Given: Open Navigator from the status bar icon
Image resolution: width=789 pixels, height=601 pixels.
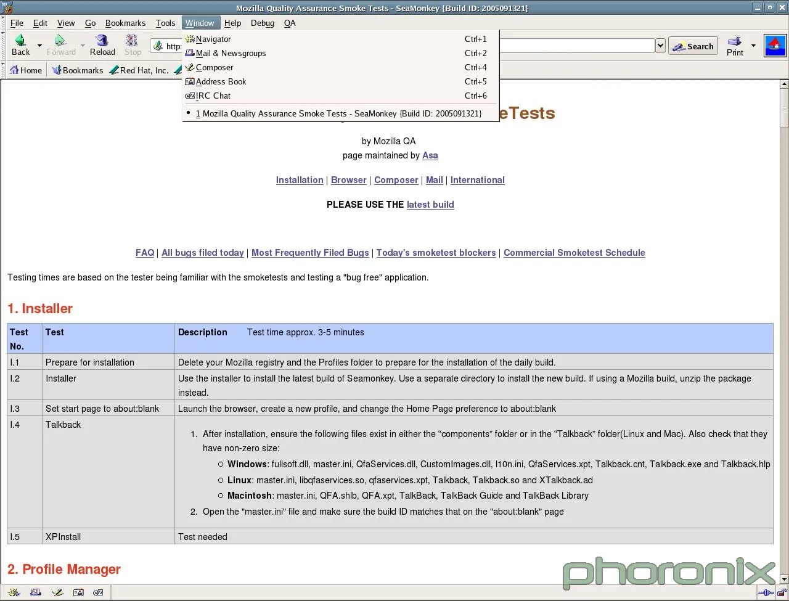Looking at the screenshot, I should [x=14, y=592].
